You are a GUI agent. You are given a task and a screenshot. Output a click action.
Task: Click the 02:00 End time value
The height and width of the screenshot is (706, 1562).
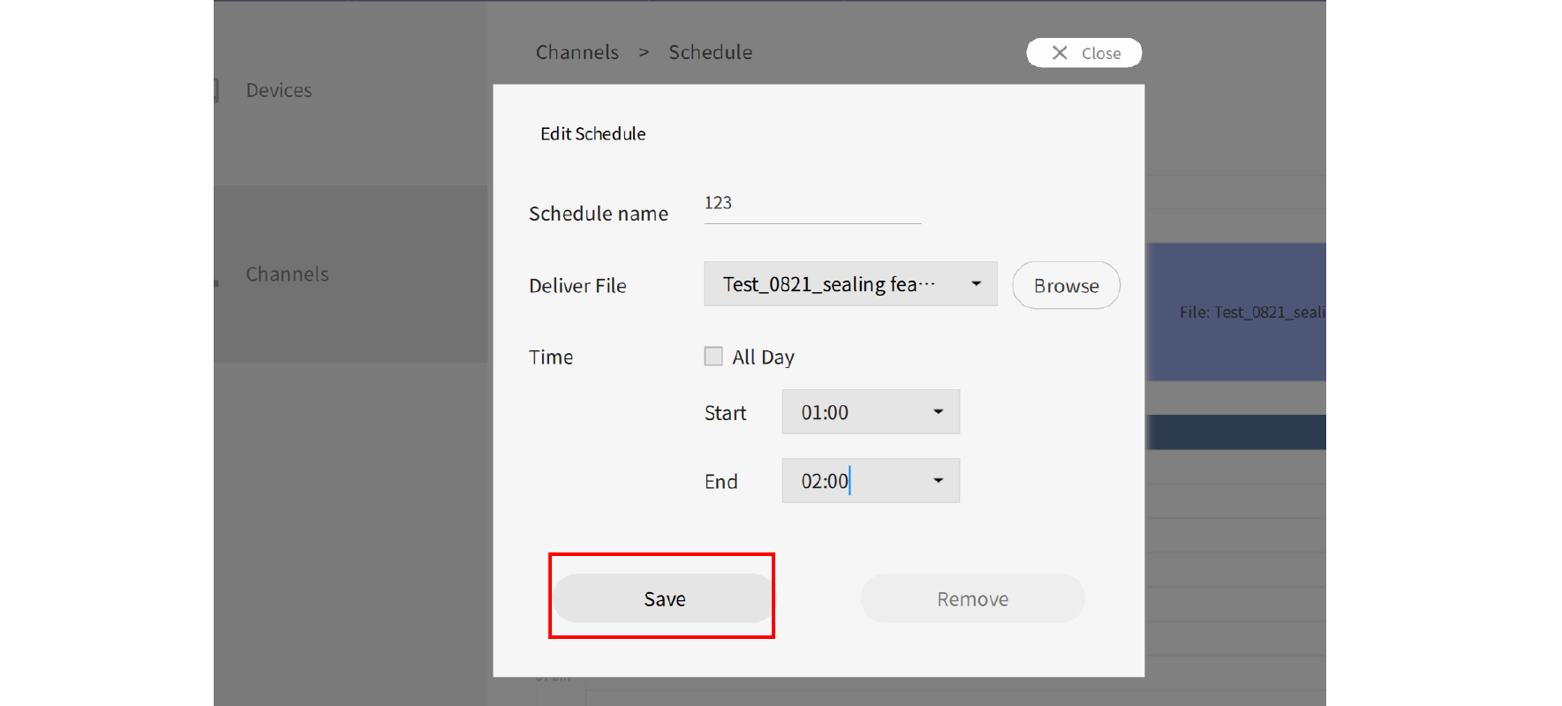point(825,482)
